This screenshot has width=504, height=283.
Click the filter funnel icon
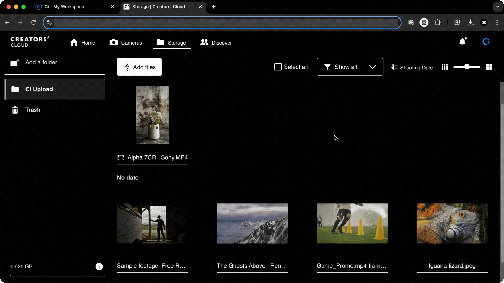pos(327,67)
